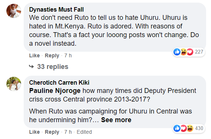View edit history via the Edited label
The image size is (211, 139).
point(84,132)
